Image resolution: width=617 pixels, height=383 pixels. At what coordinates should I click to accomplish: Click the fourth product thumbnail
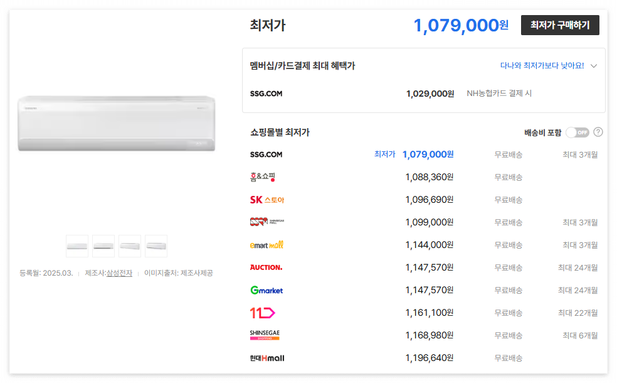click(156, 245)
